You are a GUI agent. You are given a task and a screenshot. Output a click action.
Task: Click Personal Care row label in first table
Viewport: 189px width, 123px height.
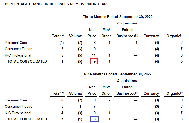click(x=16, y=43)
